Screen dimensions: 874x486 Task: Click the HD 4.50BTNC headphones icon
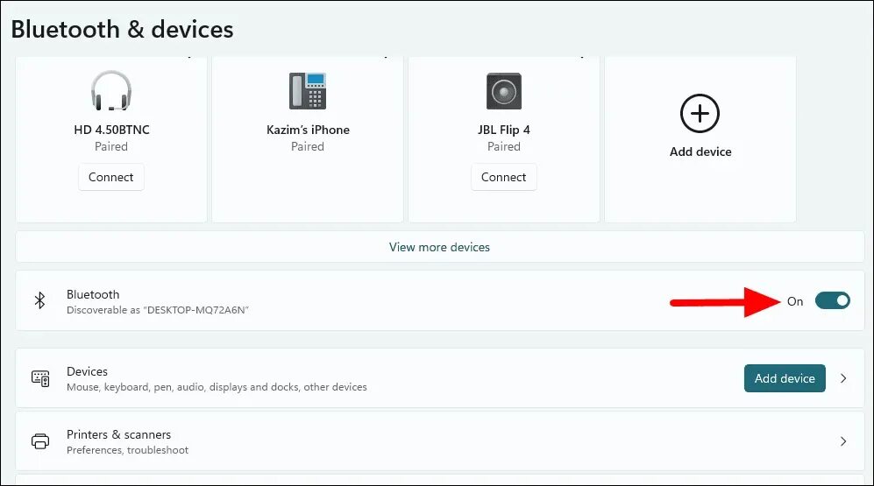click(x=111, y=91)
